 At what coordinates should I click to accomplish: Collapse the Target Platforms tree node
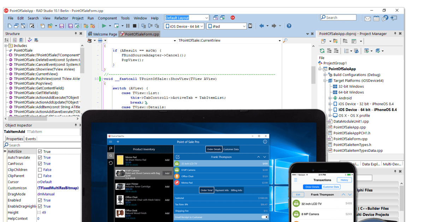pyautogui.click(x=325, y=80)
